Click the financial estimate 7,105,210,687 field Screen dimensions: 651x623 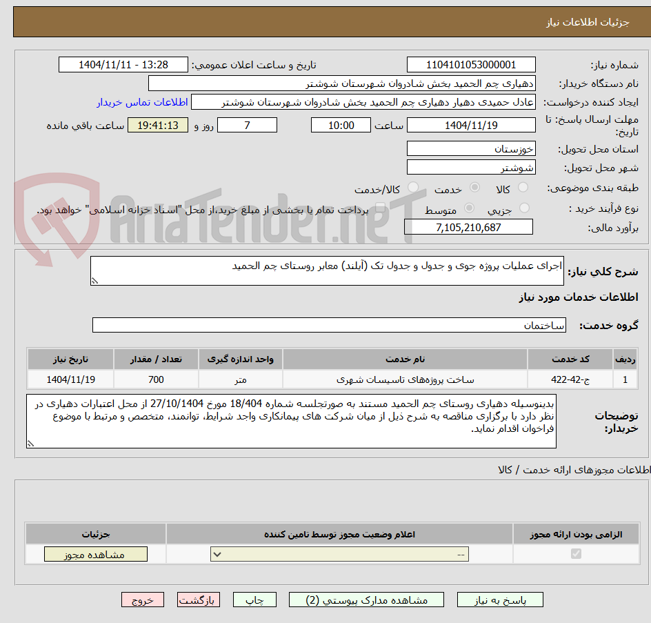tap(468, 227)
